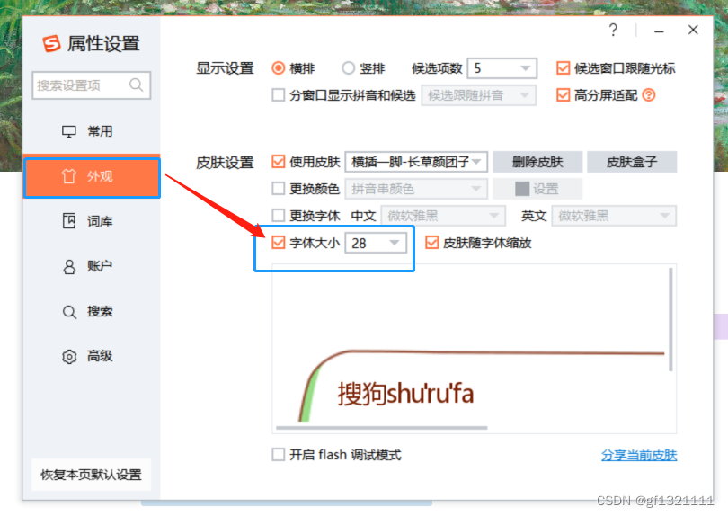Enable the 更换字体 checkbox
This screenshot has width=728, height=516.
(x=278, y=216)
